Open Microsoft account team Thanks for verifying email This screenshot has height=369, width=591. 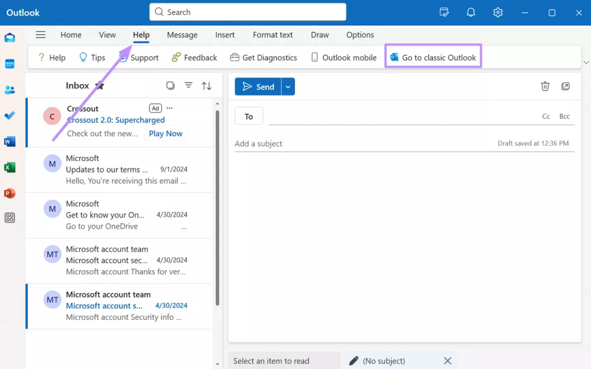(120, 260)
